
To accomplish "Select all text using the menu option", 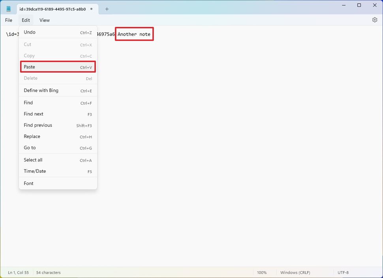I will coord(58,160).
